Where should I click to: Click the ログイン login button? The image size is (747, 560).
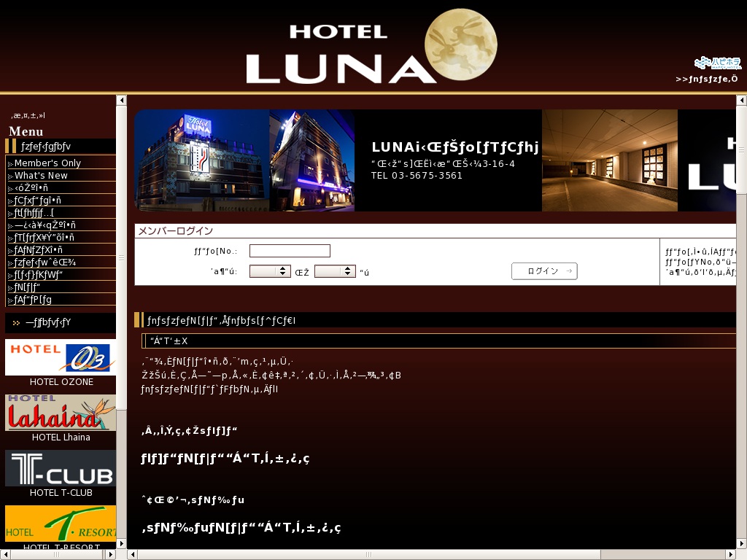(x=544, y=271)
